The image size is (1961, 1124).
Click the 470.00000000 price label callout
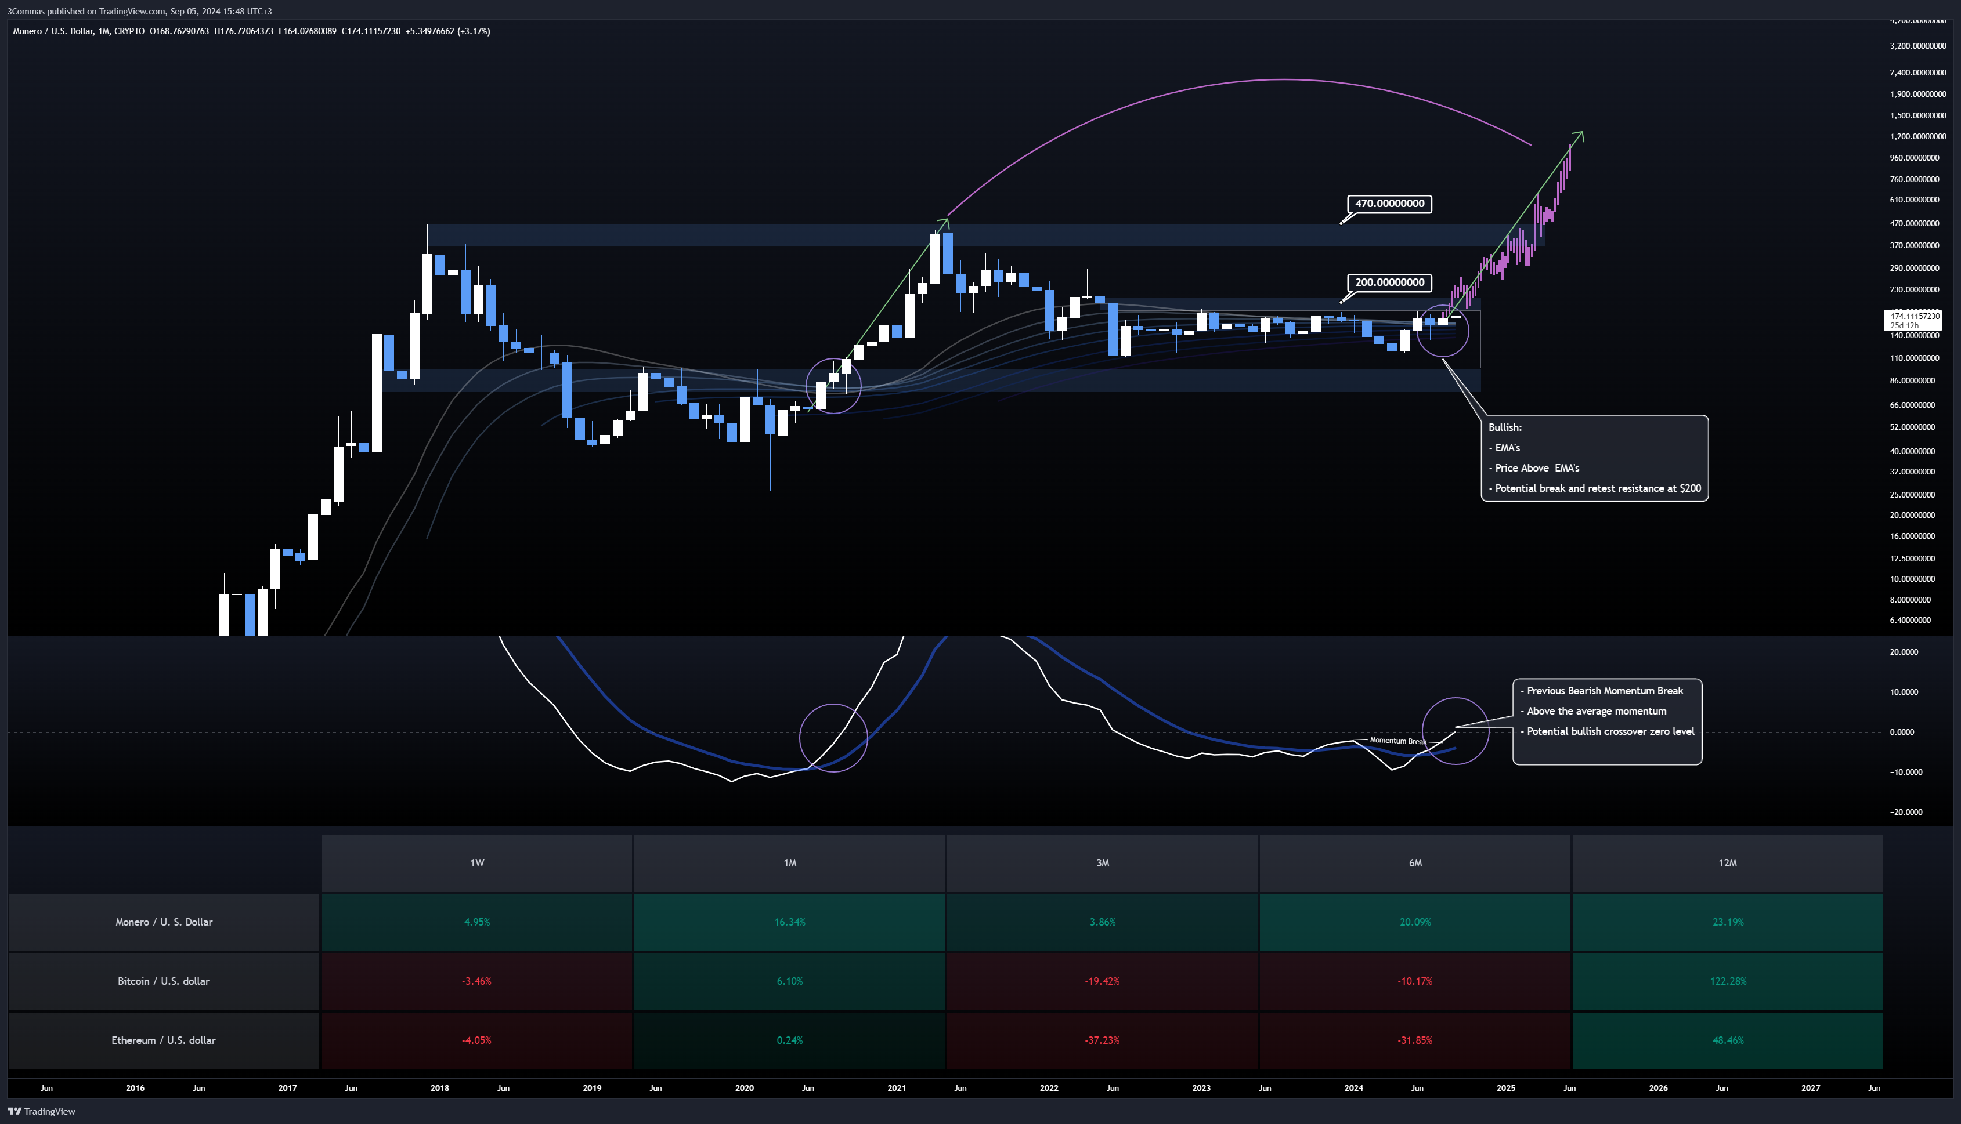pos(1389,204)
